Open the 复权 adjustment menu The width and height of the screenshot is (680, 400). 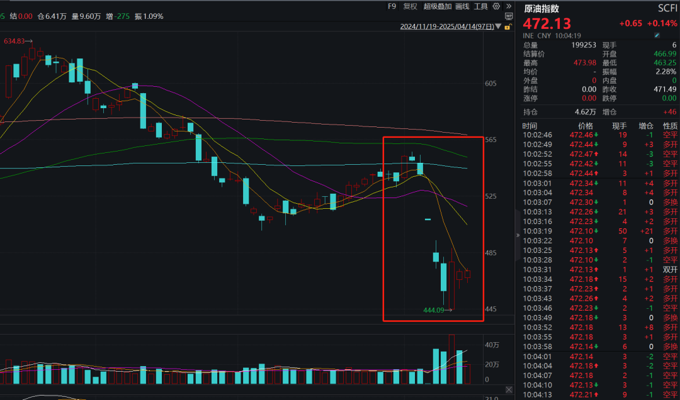click(x=410, y=6)
